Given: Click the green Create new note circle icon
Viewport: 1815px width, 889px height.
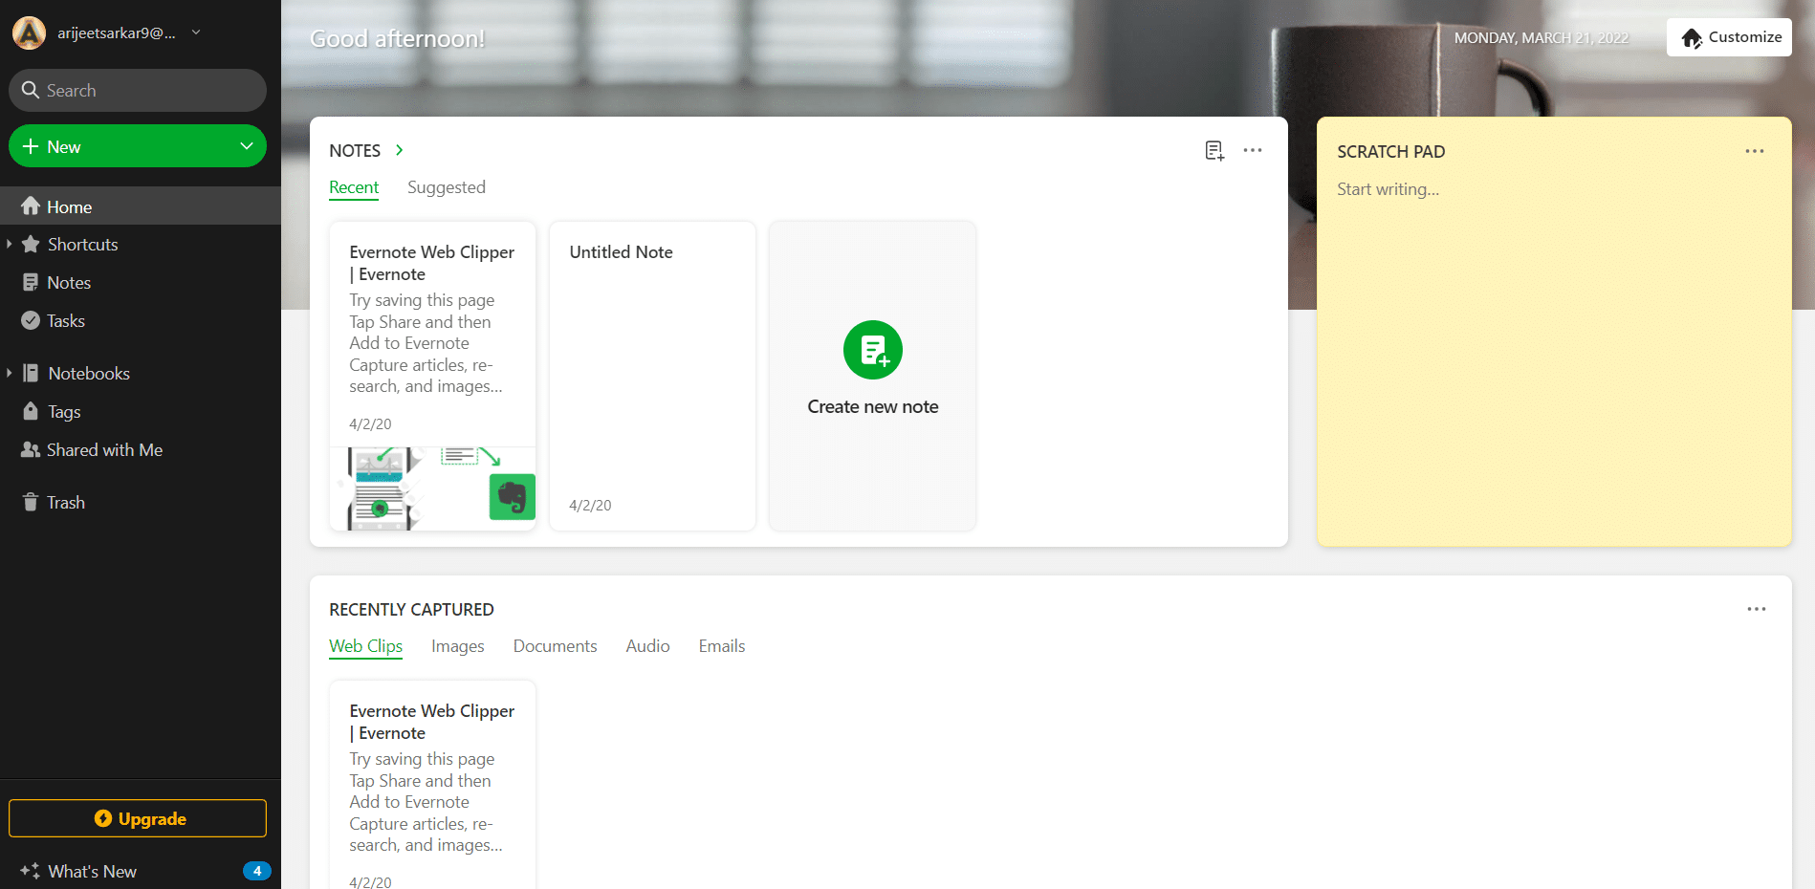Looking at the screenshot, I should pyautogui.click(x=873, y=350).
